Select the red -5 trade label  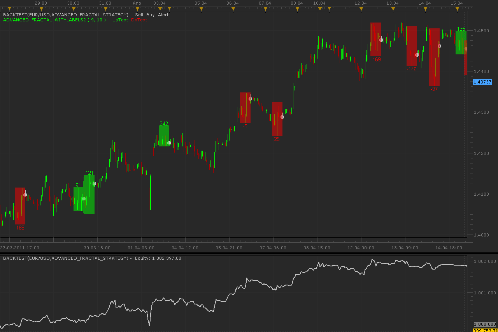pos(245,126)
